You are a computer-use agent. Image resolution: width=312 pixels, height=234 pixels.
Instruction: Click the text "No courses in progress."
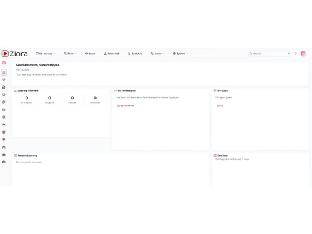[x=29, y=162]
